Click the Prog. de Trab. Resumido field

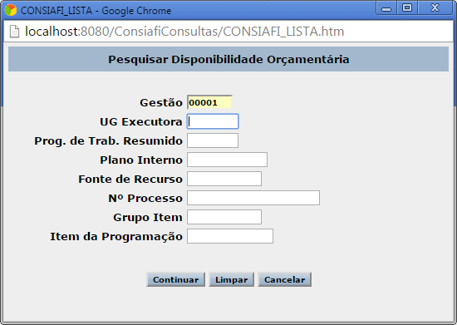pos(213,140)
